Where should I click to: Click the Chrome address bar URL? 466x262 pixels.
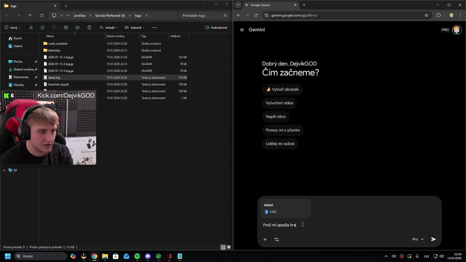(293, 15)
